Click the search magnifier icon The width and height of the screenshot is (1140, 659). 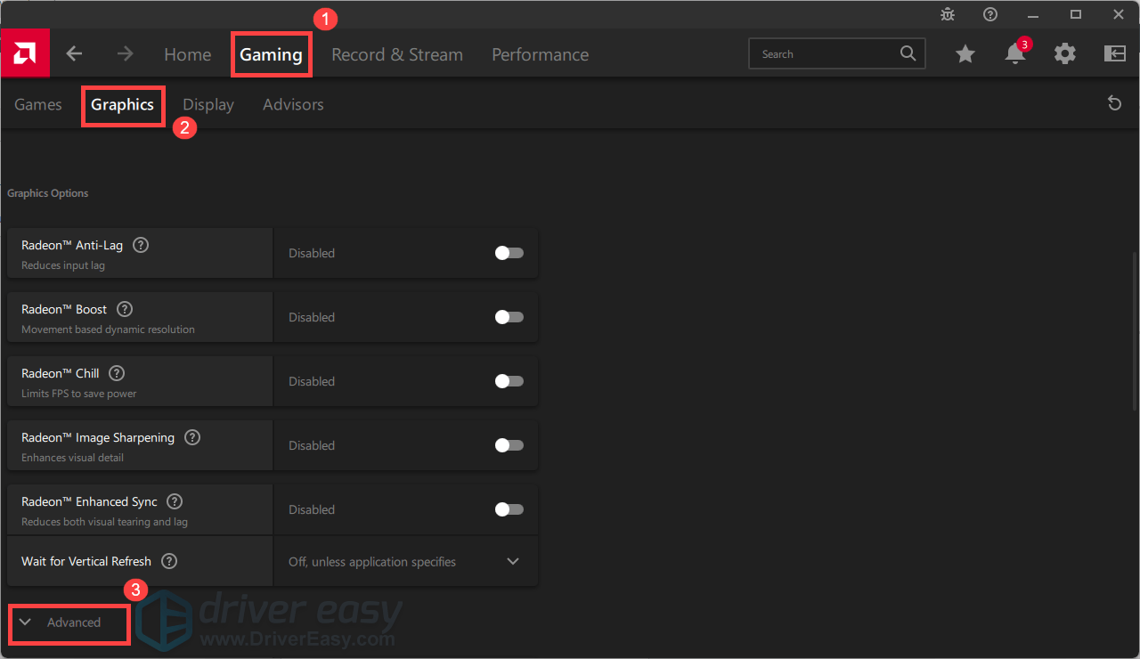point(908,53)
